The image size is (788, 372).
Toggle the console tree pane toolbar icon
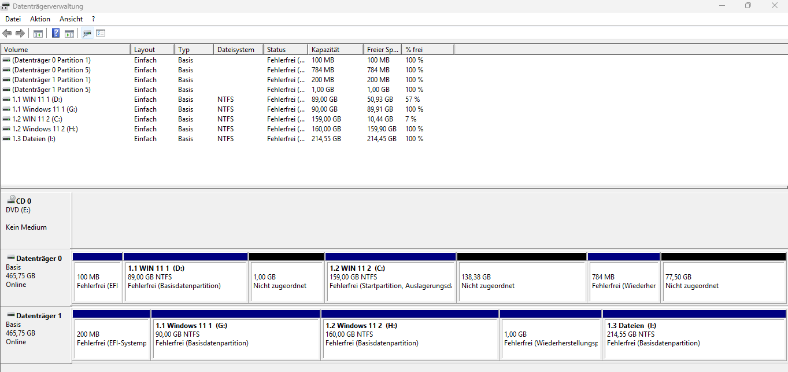click(38, 34)
